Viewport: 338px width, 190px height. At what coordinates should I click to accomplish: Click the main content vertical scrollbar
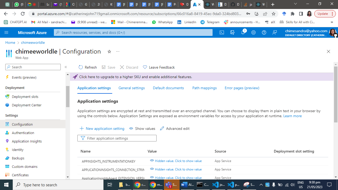(x=336, y=94)
